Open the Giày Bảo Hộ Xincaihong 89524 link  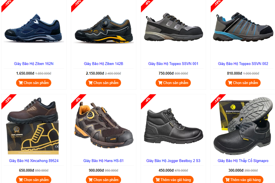(x=34, y=161)
